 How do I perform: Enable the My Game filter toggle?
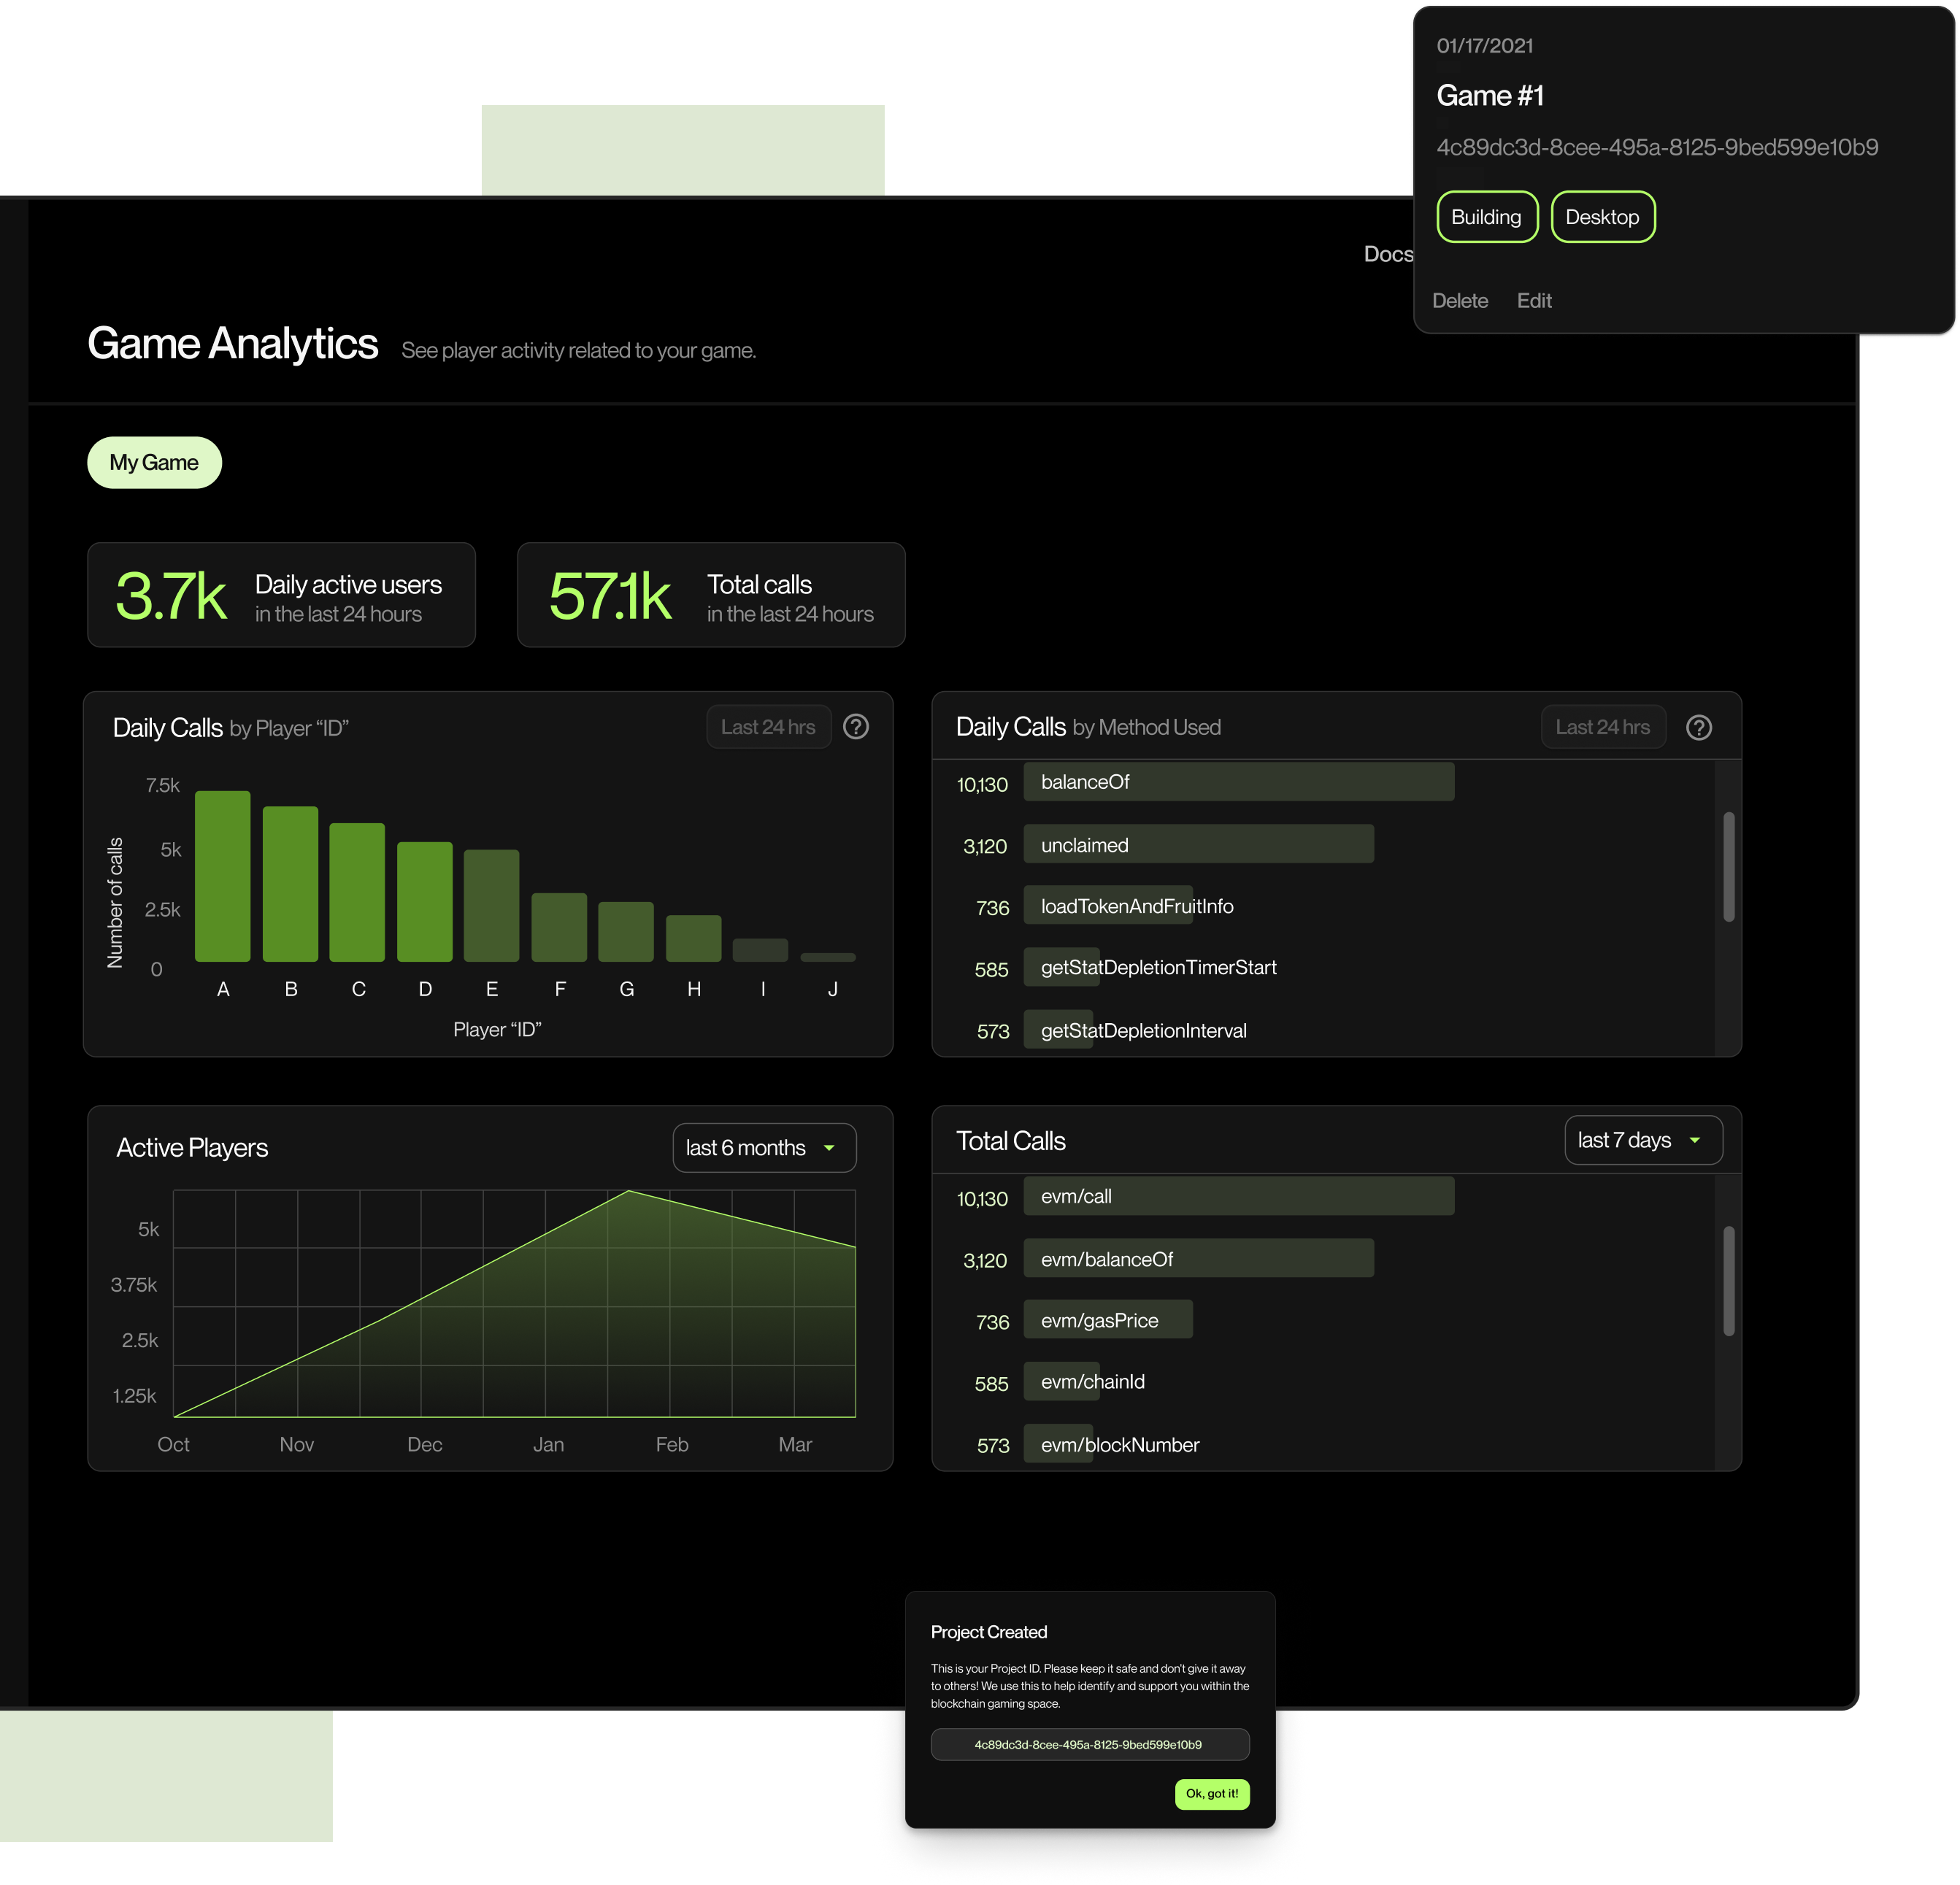click(x=154, y=462)
